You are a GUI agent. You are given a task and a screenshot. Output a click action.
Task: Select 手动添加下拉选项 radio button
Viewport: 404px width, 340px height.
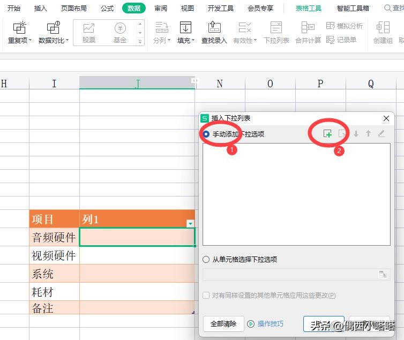(206, 134)
